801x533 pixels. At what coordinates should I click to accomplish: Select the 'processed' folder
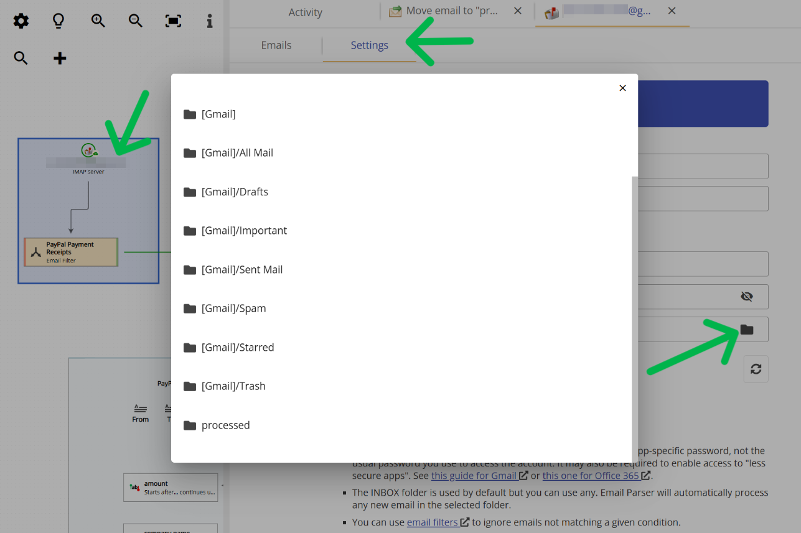225,425
